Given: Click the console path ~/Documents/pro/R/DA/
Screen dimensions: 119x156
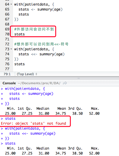Looking at the screenshot, I should (39, 83).
